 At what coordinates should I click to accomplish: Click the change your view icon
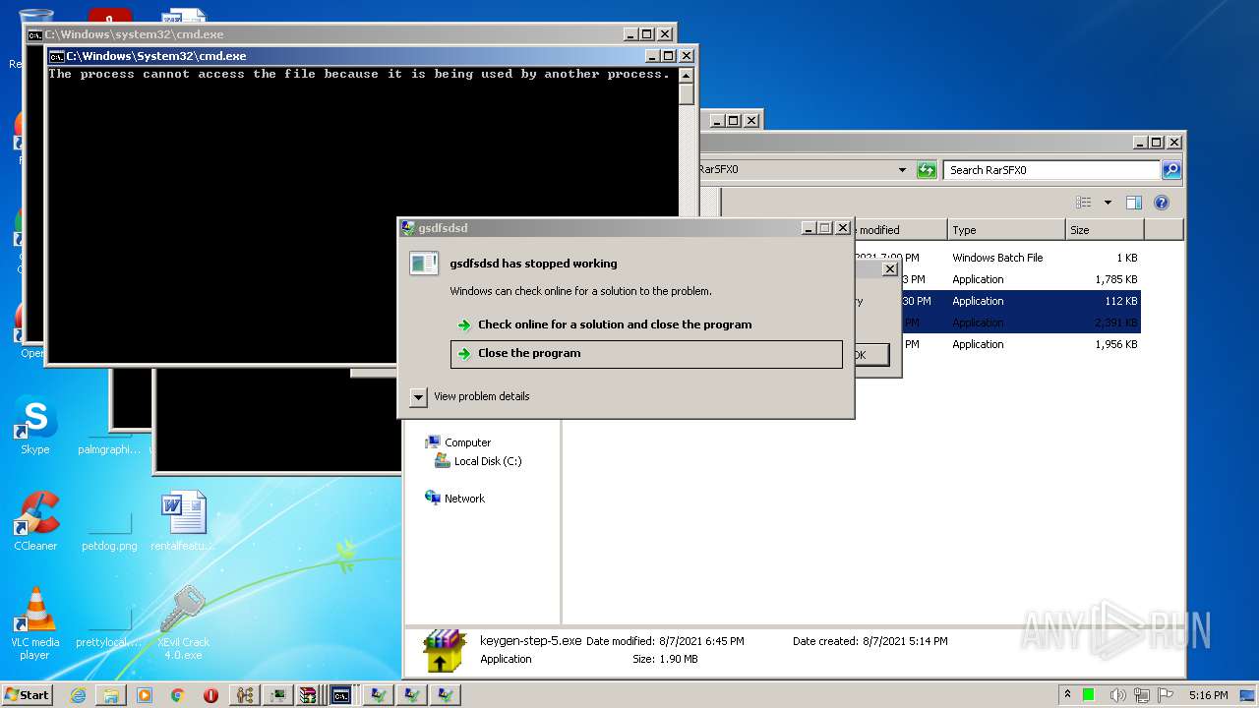point(1084,203)
